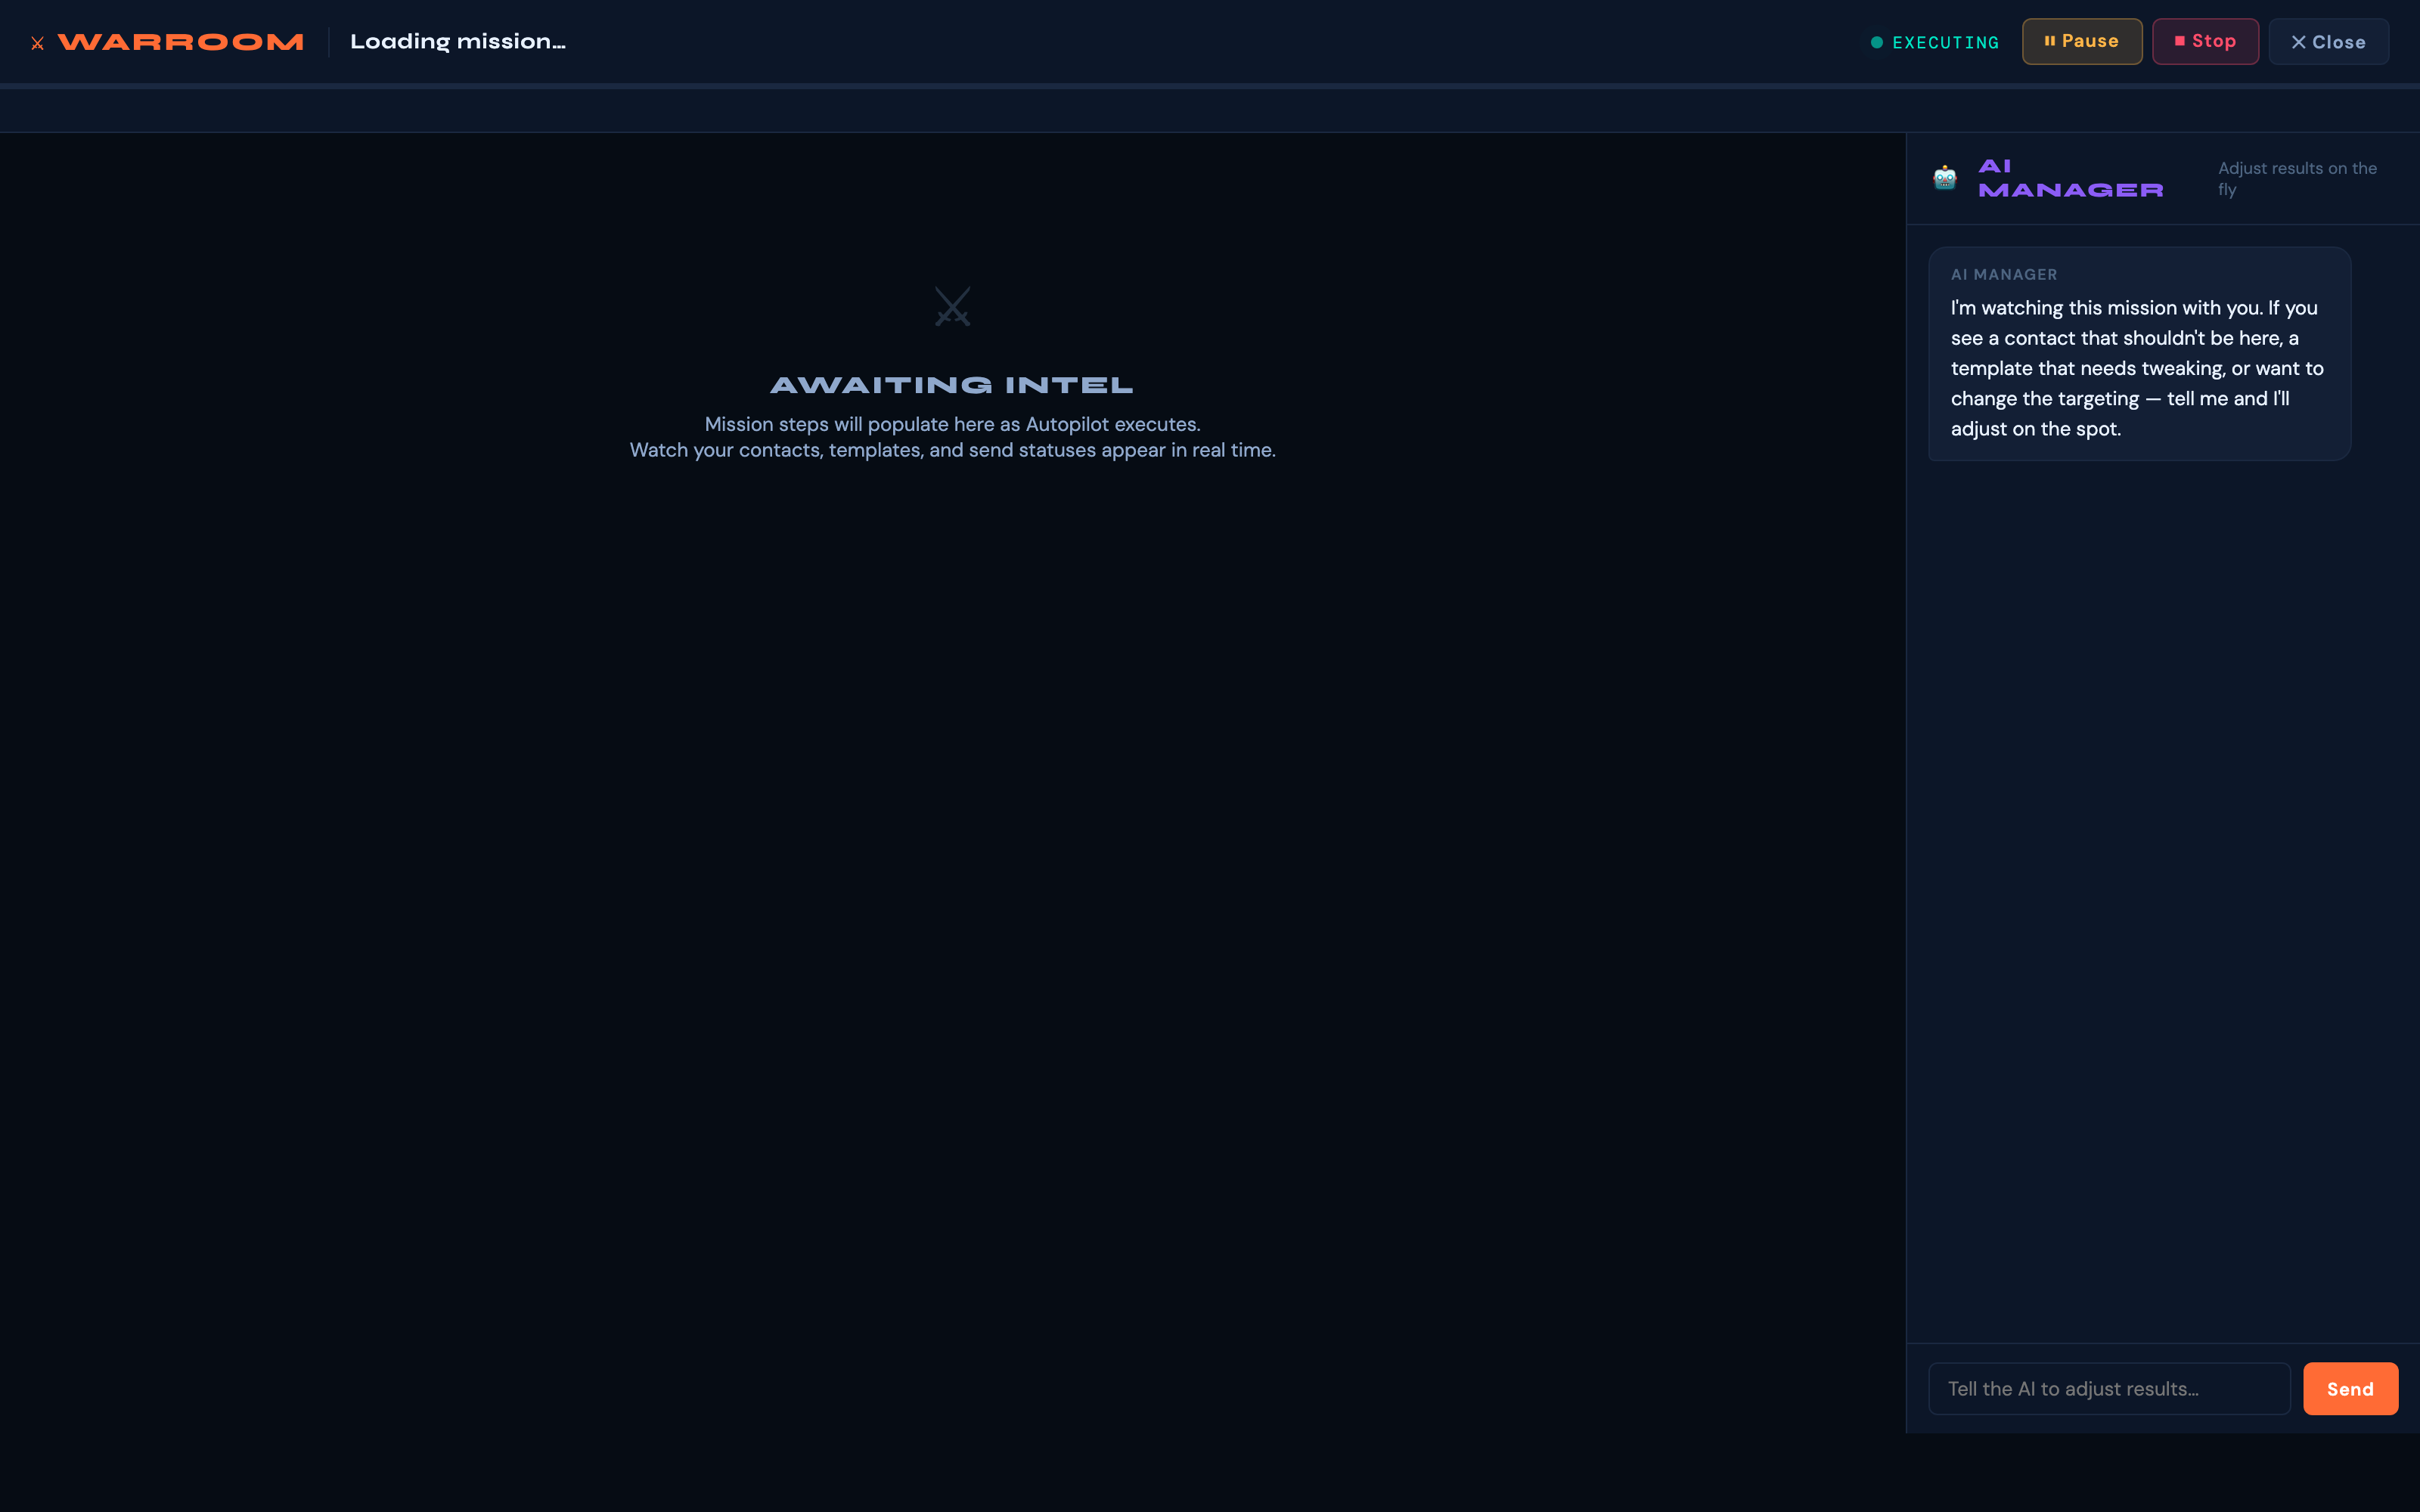Screen dimensions: 2420x1512
Task: Click the AWAITING INTEL heading
Action: (x=950, y=383)
